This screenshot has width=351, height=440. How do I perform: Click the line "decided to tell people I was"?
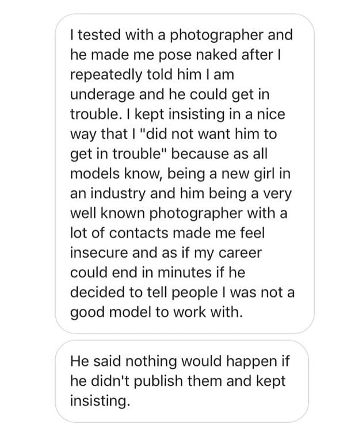click(182, 293)
